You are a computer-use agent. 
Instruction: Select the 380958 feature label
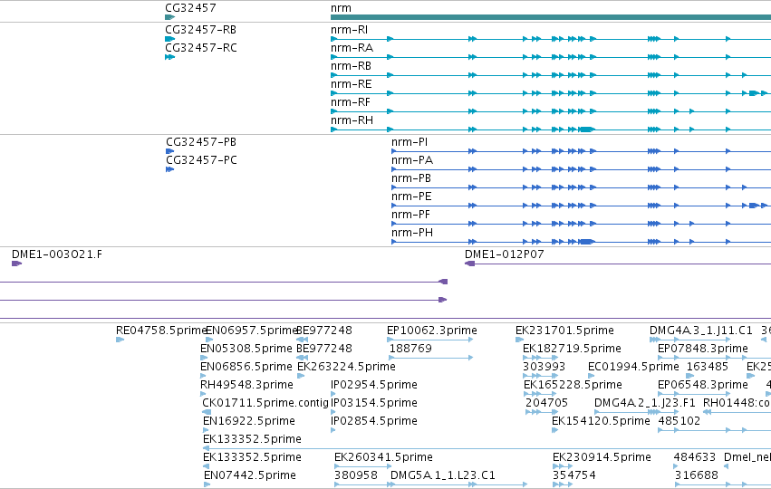pyautogui.click(x=356, y=475)
